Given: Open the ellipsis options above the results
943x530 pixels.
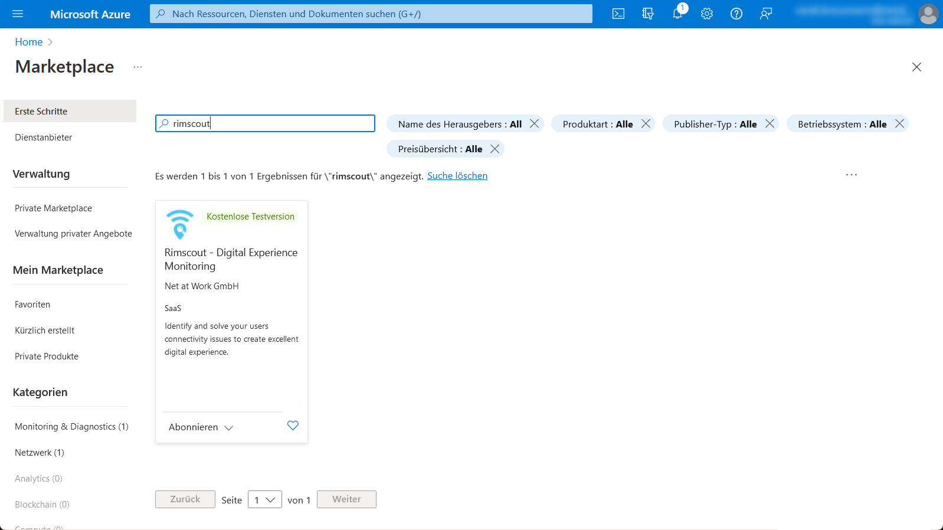Looking at the screenshot, I should [851, 175].
